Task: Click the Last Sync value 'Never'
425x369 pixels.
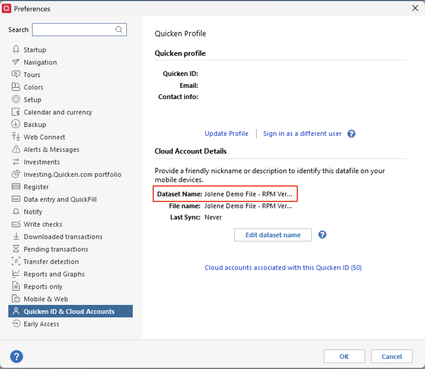Action: click(x=213, y=217)
